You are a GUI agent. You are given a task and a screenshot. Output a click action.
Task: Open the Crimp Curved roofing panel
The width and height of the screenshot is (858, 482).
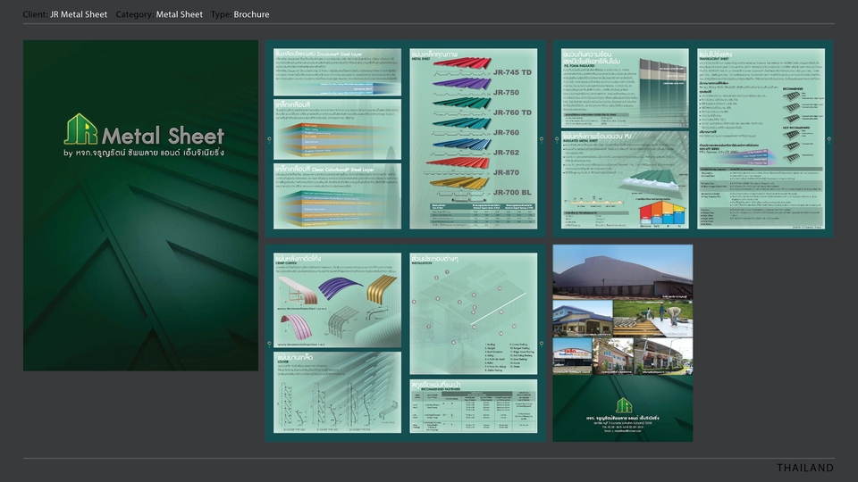click(x=337, y=300)
